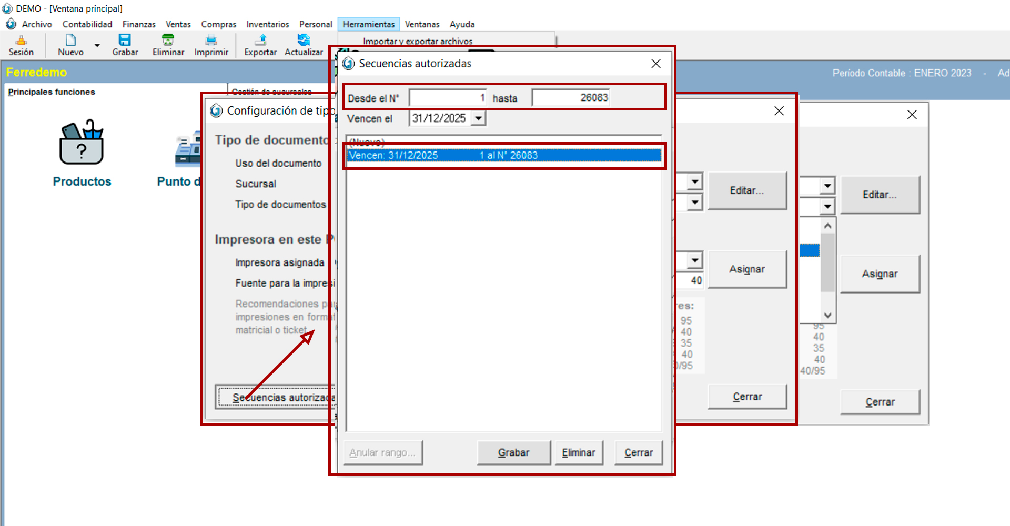Click the Sesión toolbar icon
1010x526 pixels.
click(21, 41)
